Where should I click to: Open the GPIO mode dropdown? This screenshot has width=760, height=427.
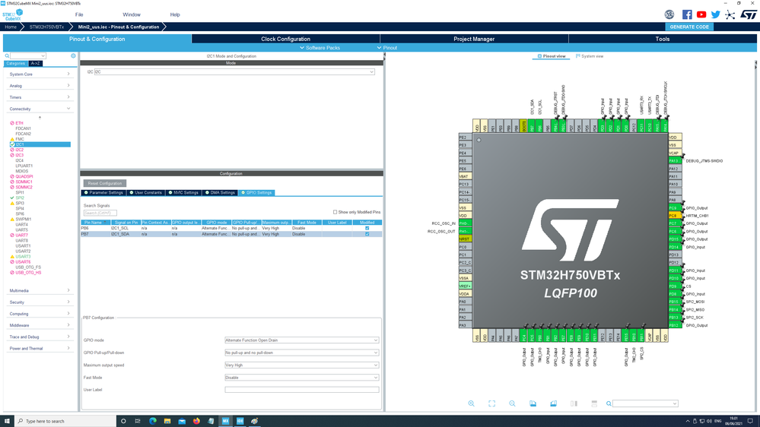301,340
